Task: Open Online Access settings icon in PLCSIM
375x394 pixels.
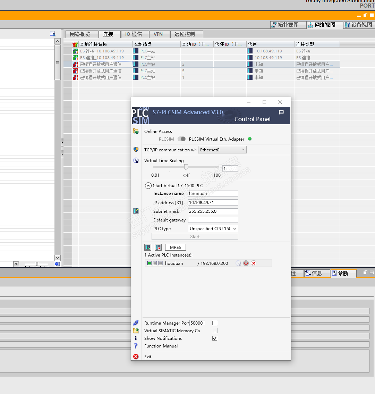Action: [x=136, y=131]
